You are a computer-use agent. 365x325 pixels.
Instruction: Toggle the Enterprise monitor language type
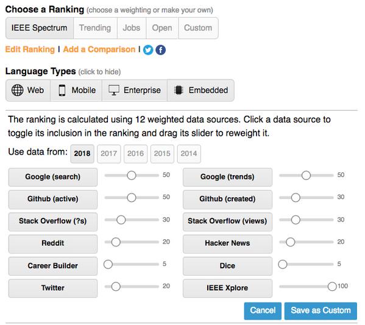click(x=135, y=91)
